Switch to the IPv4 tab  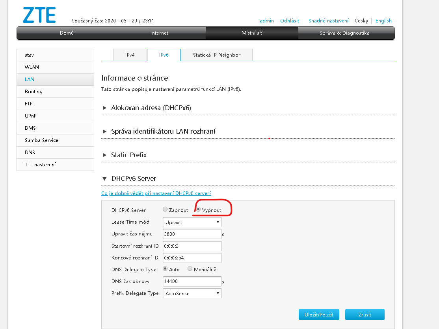(x=130, y=55)
